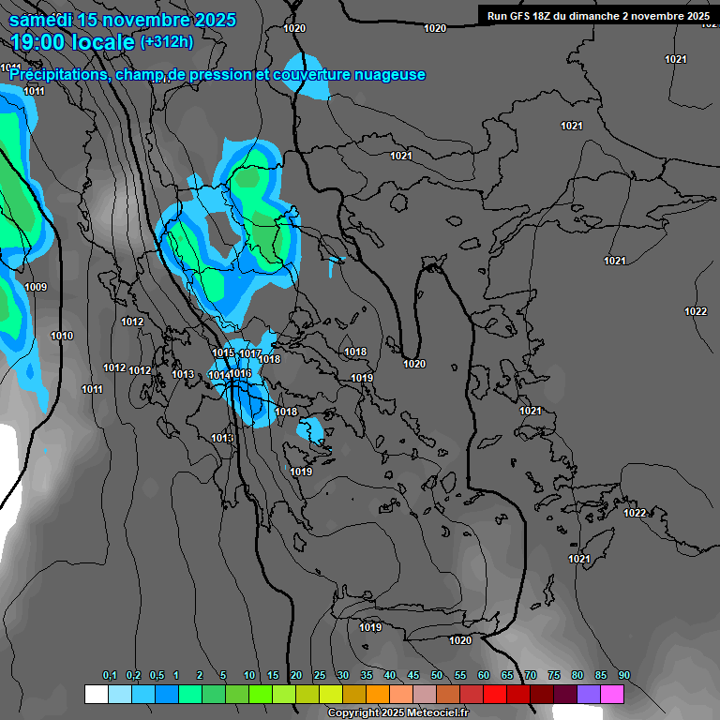
Task: Click the 1017 pressure value on the map
Action: 250,353
